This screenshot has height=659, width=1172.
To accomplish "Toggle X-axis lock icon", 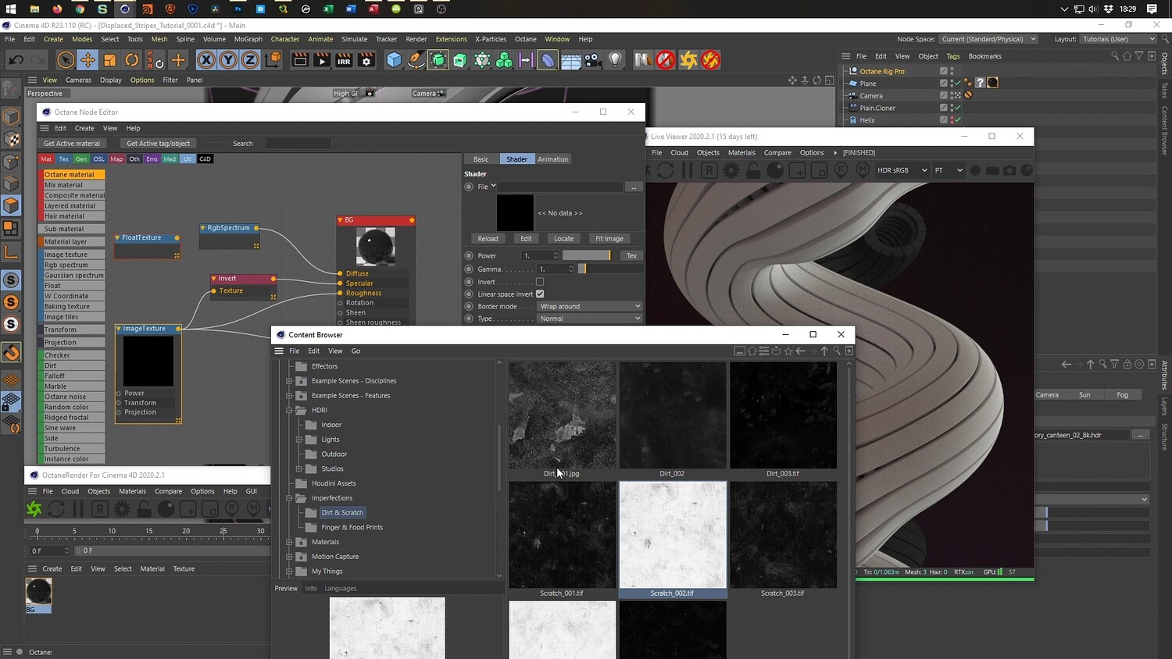I will 205,60.
